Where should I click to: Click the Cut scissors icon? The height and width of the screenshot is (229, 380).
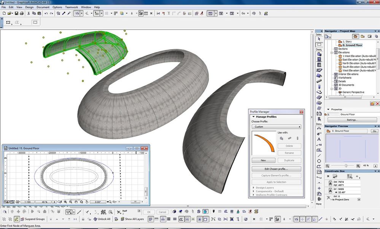tap(29, 13)
